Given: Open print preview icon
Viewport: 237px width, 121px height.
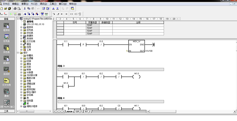Looking at the screenshot, I should click(x=19, y=9).
